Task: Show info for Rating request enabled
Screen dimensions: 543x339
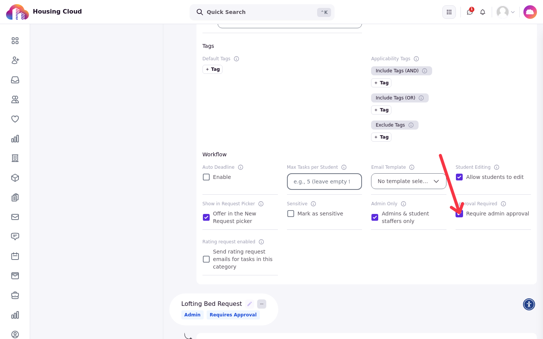Action: pos(261,242)
